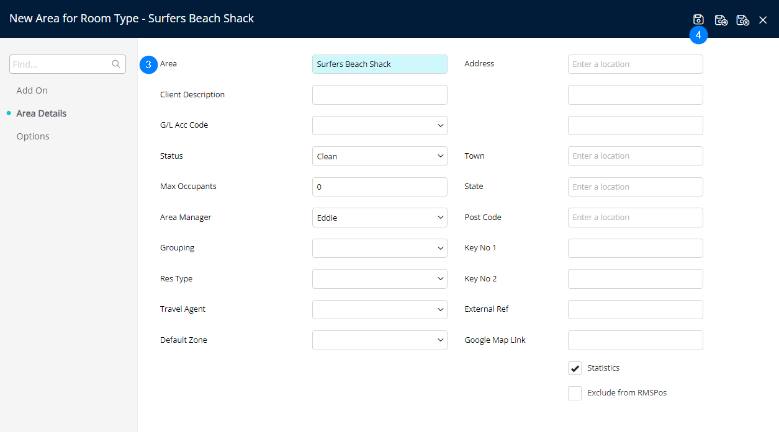Open the Default Zone dropdown

coord(379,340)
